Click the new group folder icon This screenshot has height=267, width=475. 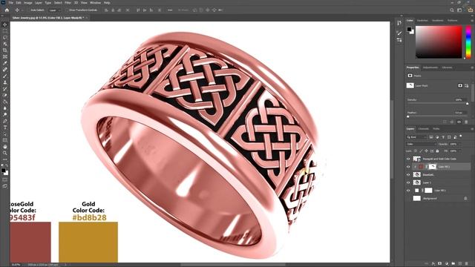point(453,264)
